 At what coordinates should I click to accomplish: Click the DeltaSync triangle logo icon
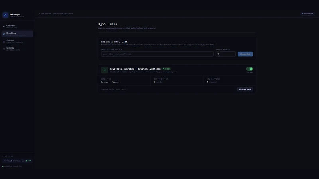coord(5,15)
